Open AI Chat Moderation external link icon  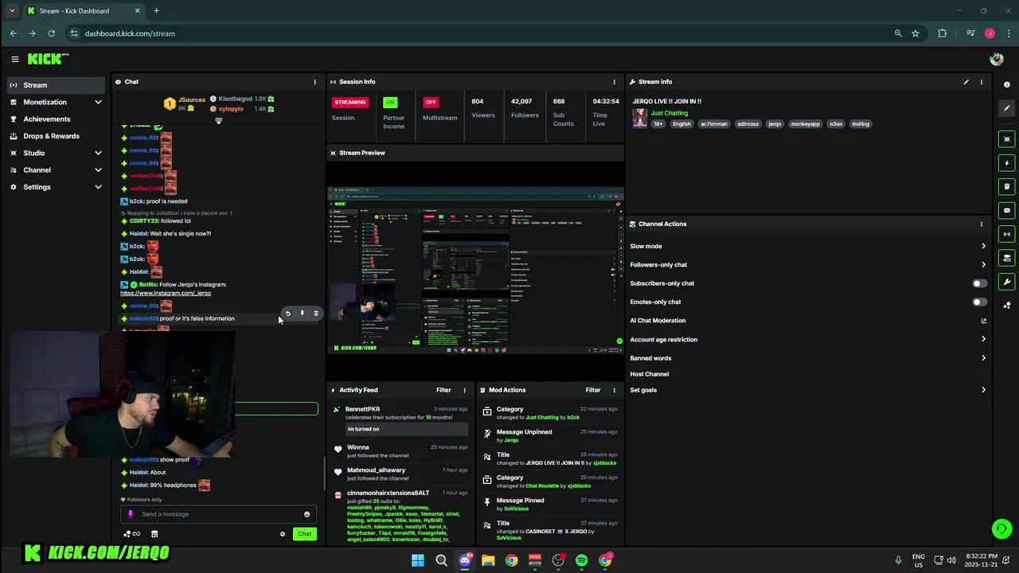point(983,321)
